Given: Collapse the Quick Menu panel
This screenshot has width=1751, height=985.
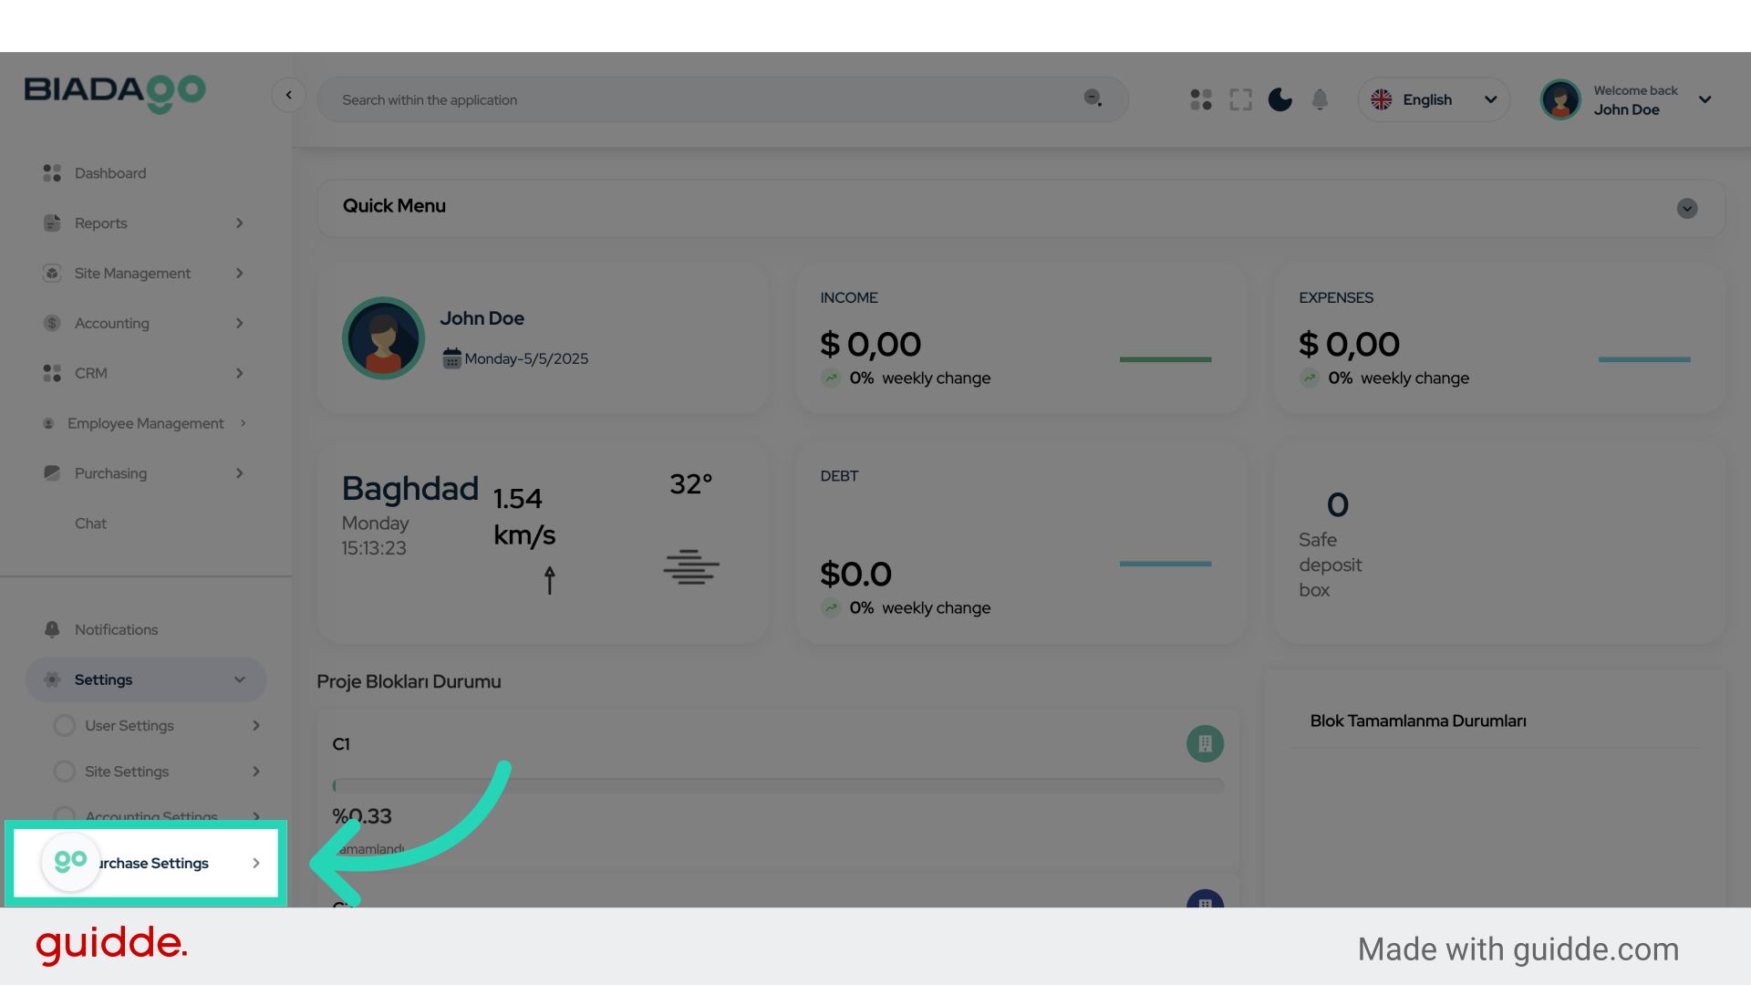Looking at the screenshot, I should point(1686,209).
